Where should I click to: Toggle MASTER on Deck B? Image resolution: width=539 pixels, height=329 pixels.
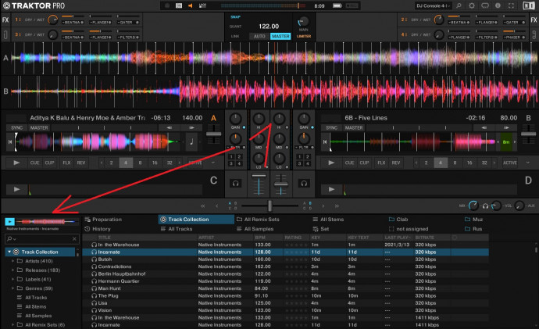coord(354,127)
